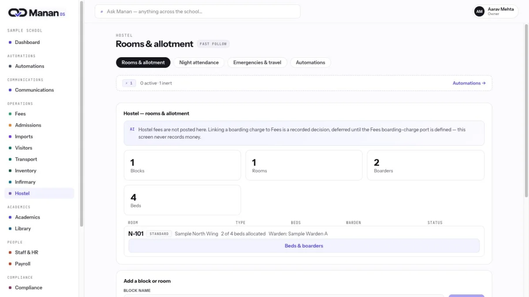
Task: Follow the Automations arrow link in status strip
Action: [x=469, y=83]
